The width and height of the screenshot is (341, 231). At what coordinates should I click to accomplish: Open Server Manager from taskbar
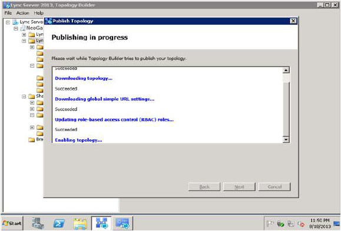[x=38, y=223]
